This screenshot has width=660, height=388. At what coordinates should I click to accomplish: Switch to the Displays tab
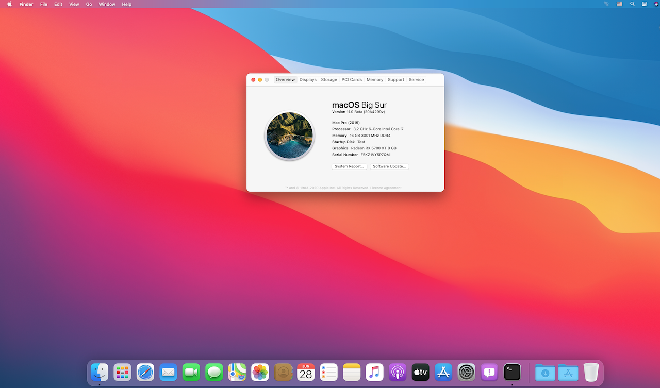coord(308,80)
